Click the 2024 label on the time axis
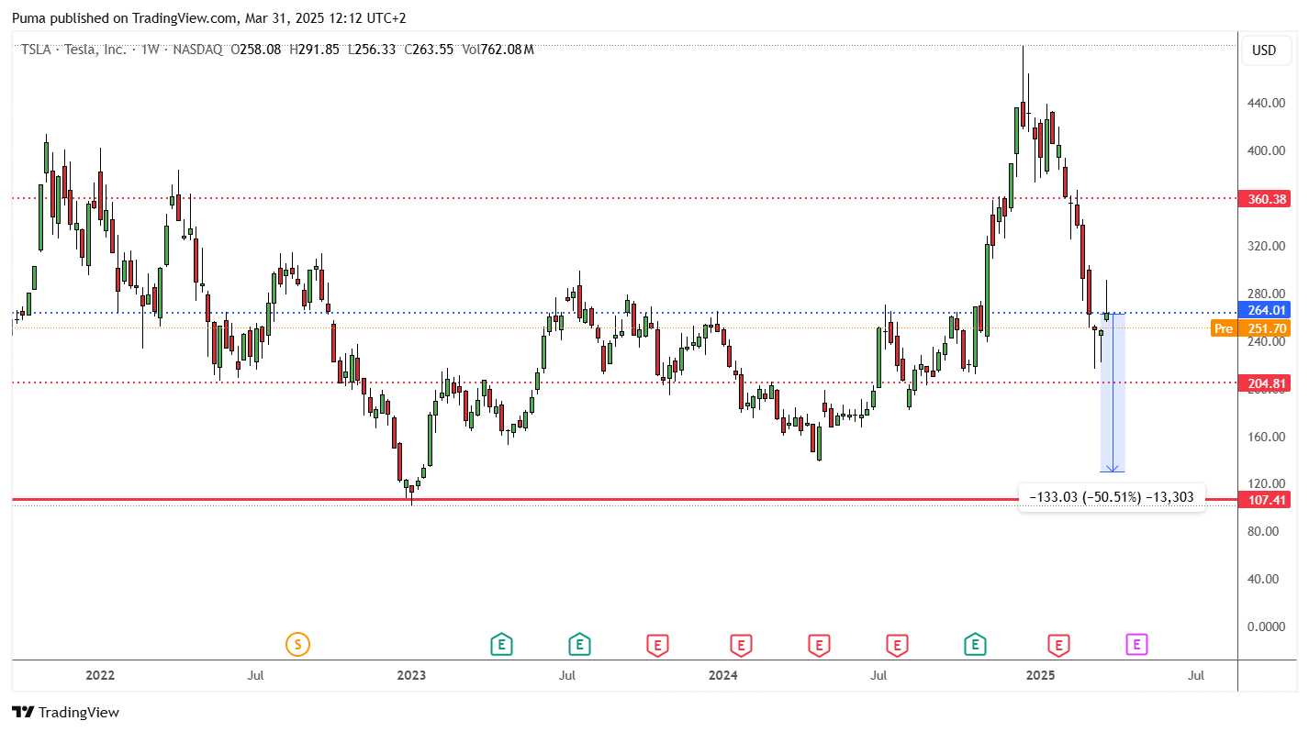Screen dimensions: 1309x732 [x=722, y=676]
